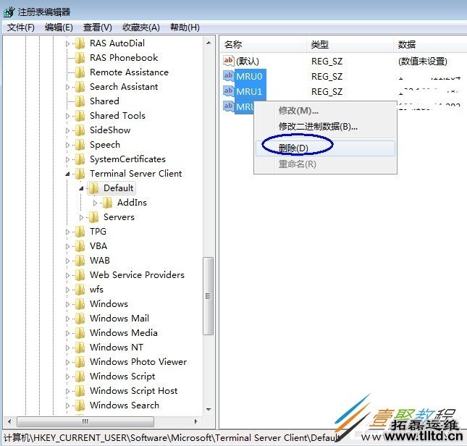Click the Servers folder icon
467x446 pixels.
click(93, 217)
